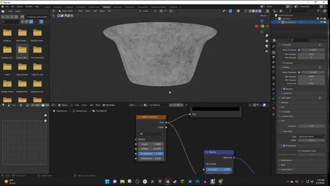
Task: Open Pixel Filter Type Blackman-Harris dropdown
Action: point(311,136)
